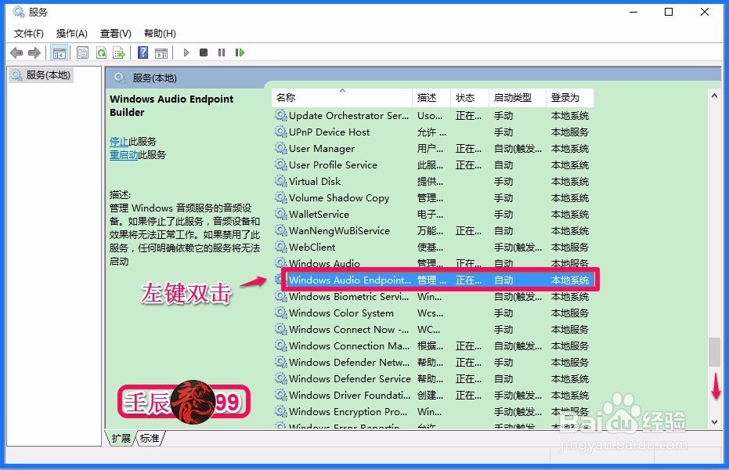The width and height of the screenshot is (729, 470).
Task: Click gear icon beside WalletService
Action: [280, 214]
